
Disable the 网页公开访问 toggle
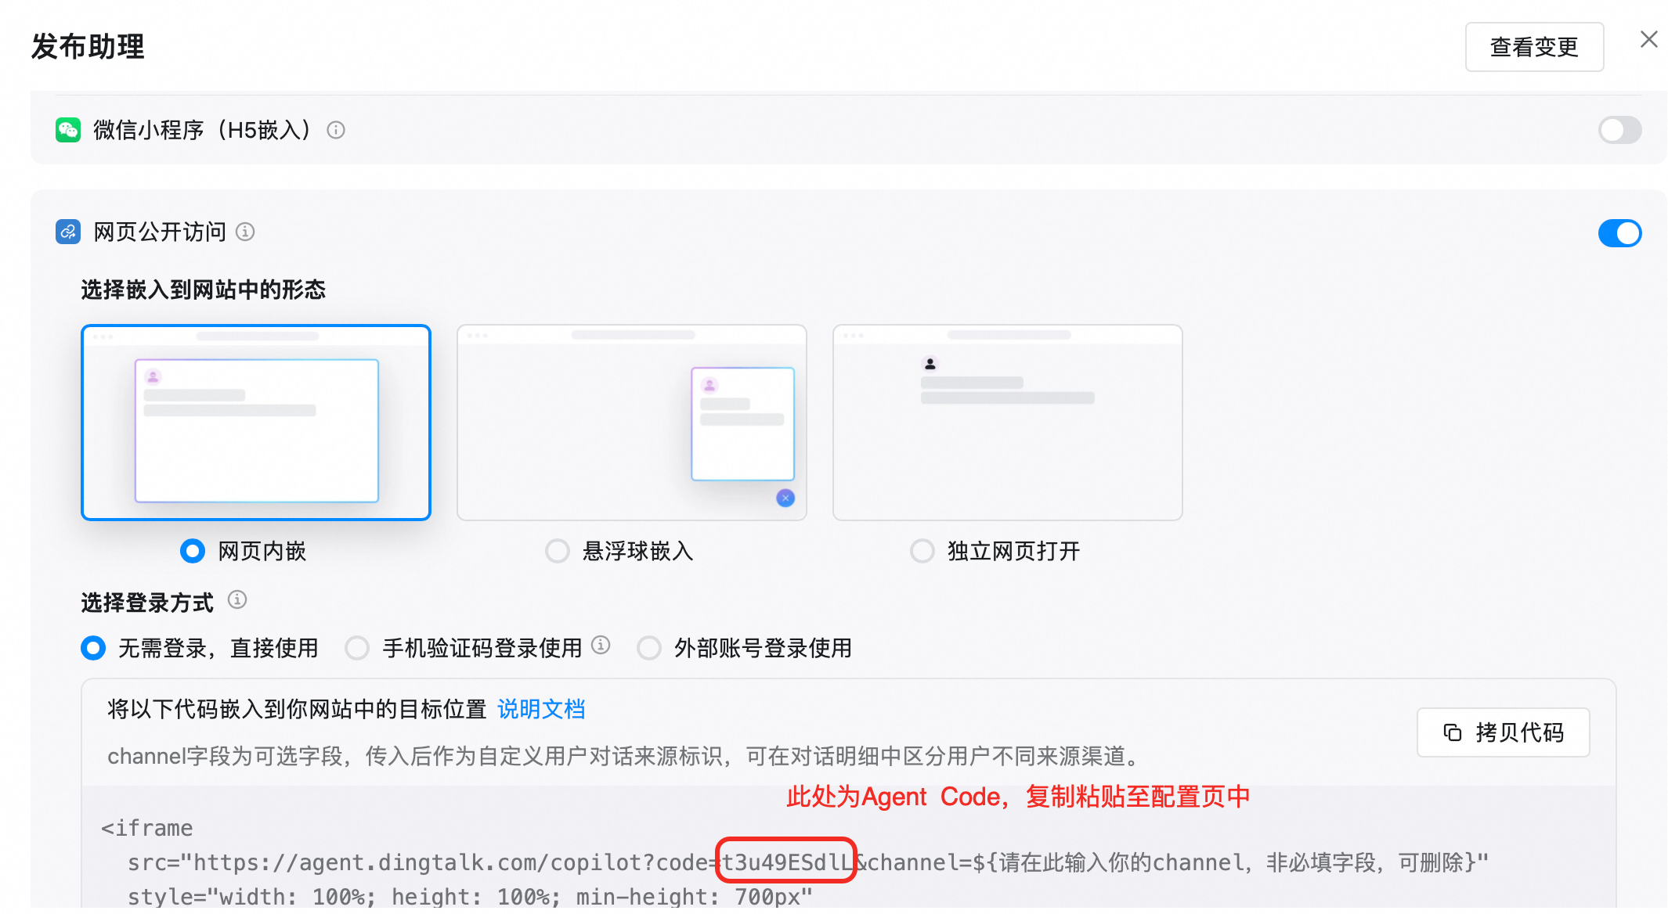tap(1619, 233)
